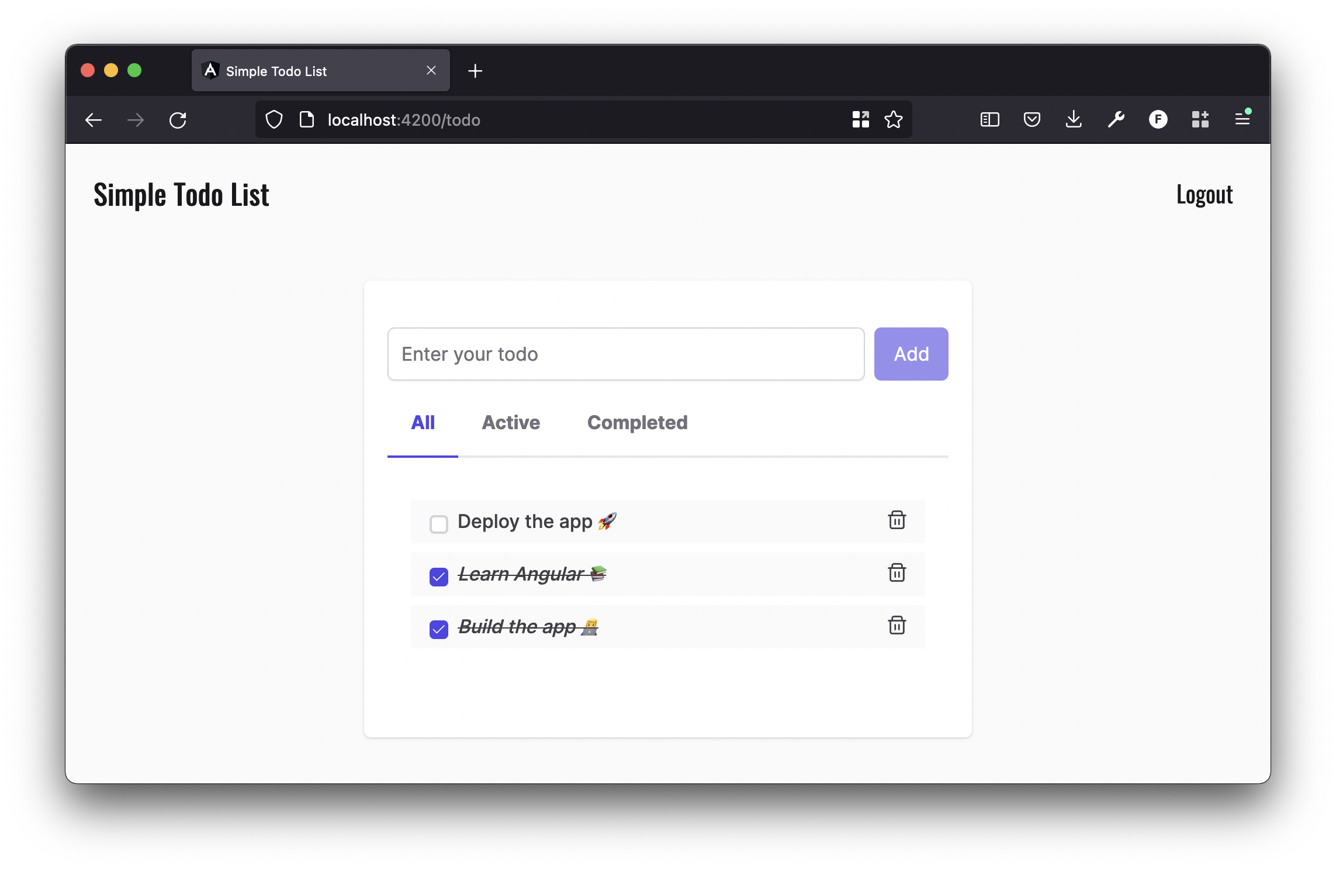
Task: Delete the 'Deploy the app' todo
Action: (897, 520)
